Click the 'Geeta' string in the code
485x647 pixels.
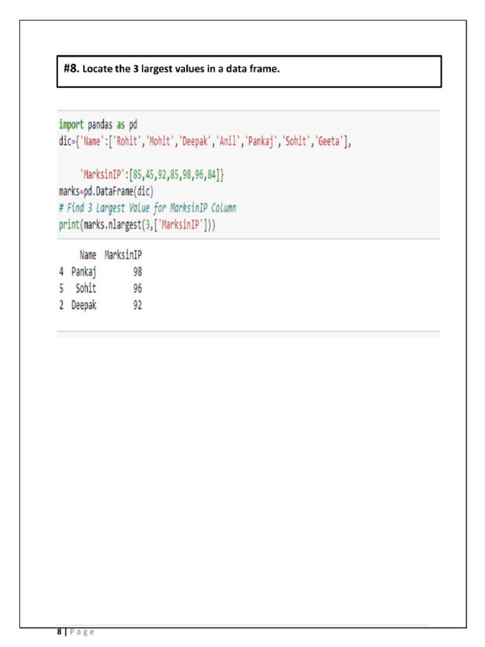click(x=328, y=142)
